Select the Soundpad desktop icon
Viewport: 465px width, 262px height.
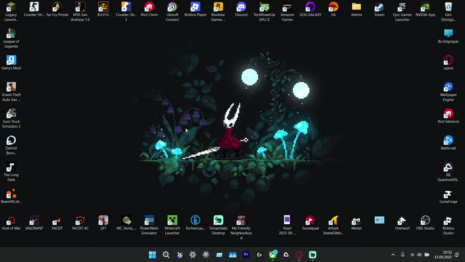tap(310, 223)
